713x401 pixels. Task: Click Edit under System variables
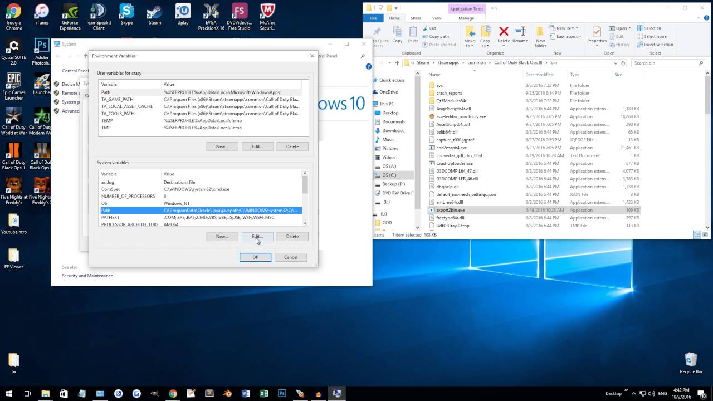257,236
